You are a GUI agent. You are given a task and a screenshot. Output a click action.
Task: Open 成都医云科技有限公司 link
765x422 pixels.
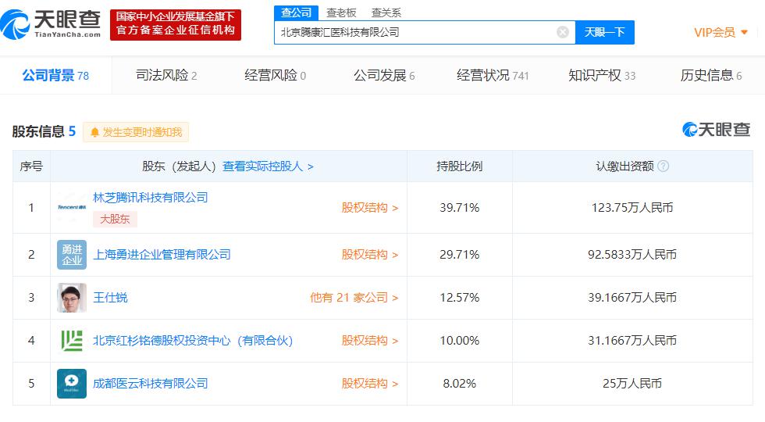pos(150,384)
